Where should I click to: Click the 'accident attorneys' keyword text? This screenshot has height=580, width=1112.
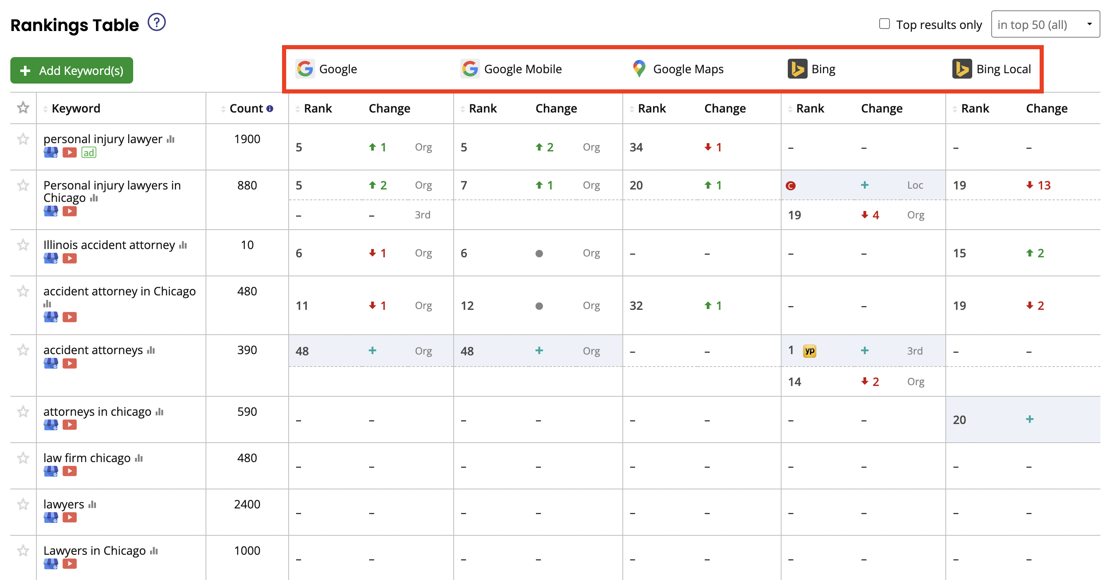pos(93,350)
